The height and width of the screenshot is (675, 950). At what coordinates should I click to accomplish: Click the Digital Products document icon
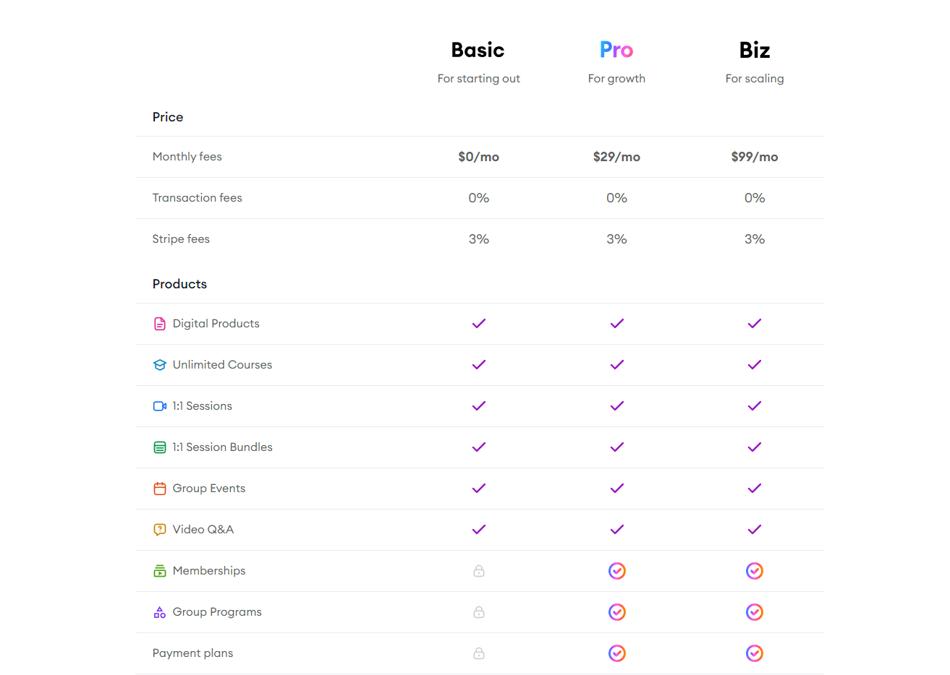point(159,324)
